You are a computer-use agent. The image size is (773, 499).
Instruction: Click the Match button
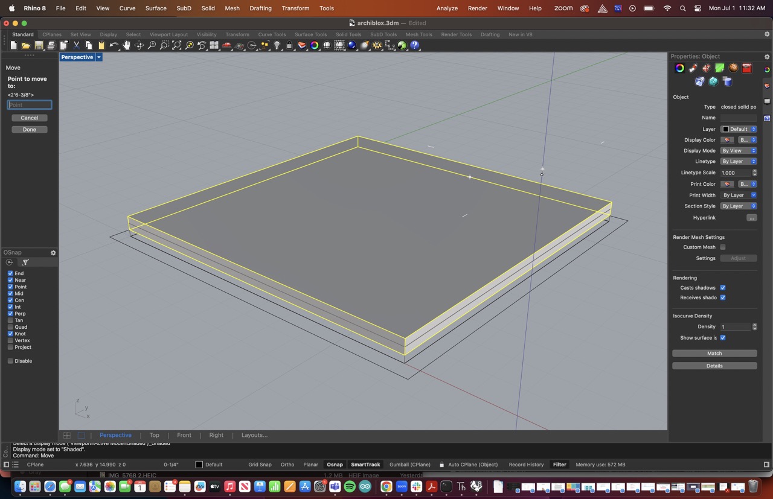[x=714, y=354]
